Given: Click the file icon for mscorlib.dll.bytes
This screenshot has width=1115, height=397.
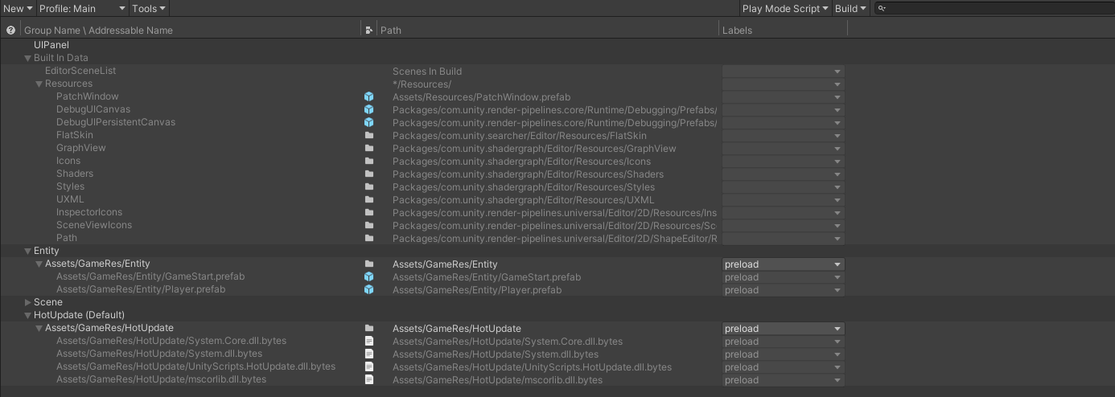Looking at the screenshot, I should click(369, 379).
